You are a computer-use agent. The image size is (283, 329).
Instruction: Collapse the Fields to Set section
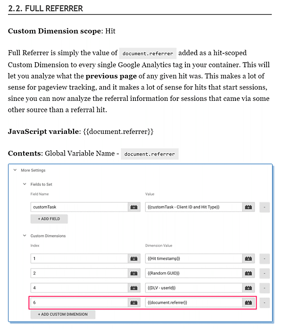point(25,184)
